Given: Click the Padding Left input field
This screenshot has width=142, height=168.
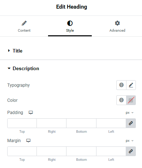Looking at the screenshot, I should tap(111, 123).
